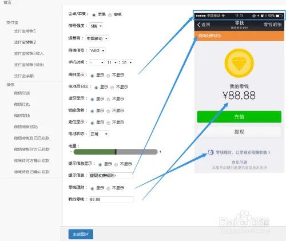Screen dimensions: 286x241
Task: Set 电池百分比 to 不显示
Action: (x=112, y=88)
